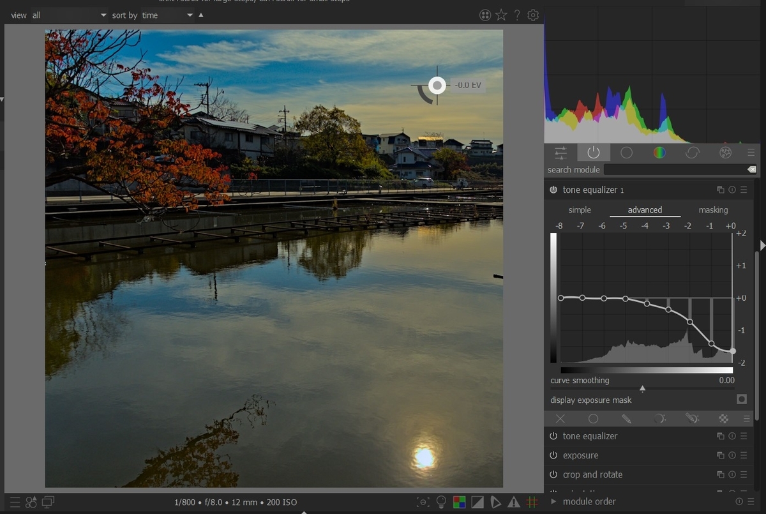Open preferences gear icon
This screenshot has width=766, height=514.
(x=534, y=15)
